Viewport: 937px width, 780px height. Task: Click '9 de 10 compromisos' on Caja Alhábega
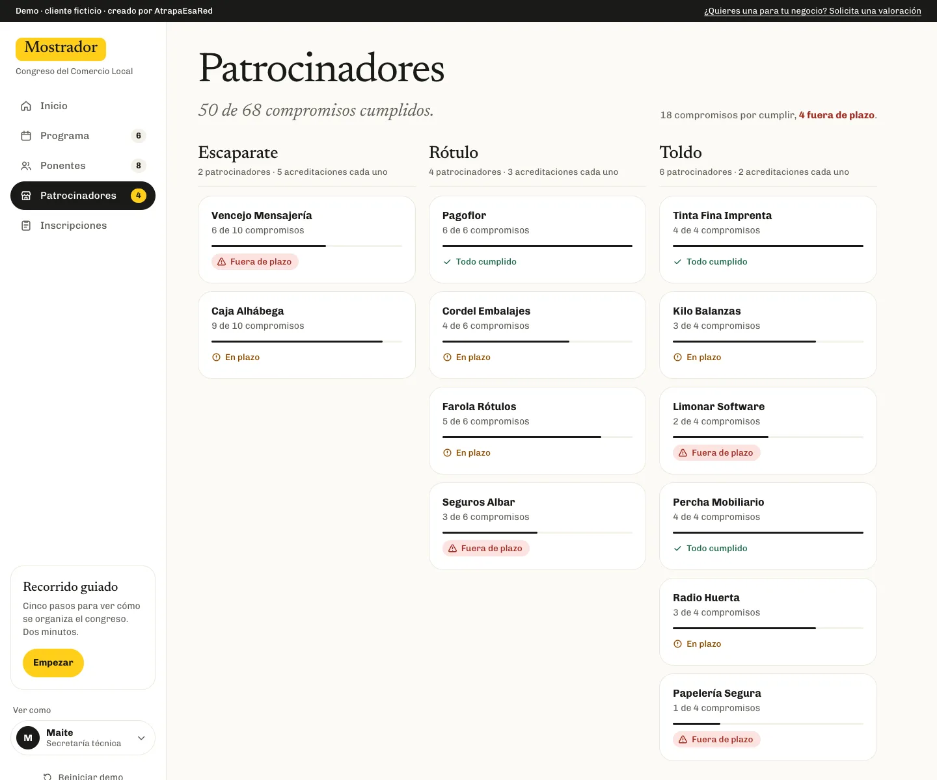click(258, 326)
